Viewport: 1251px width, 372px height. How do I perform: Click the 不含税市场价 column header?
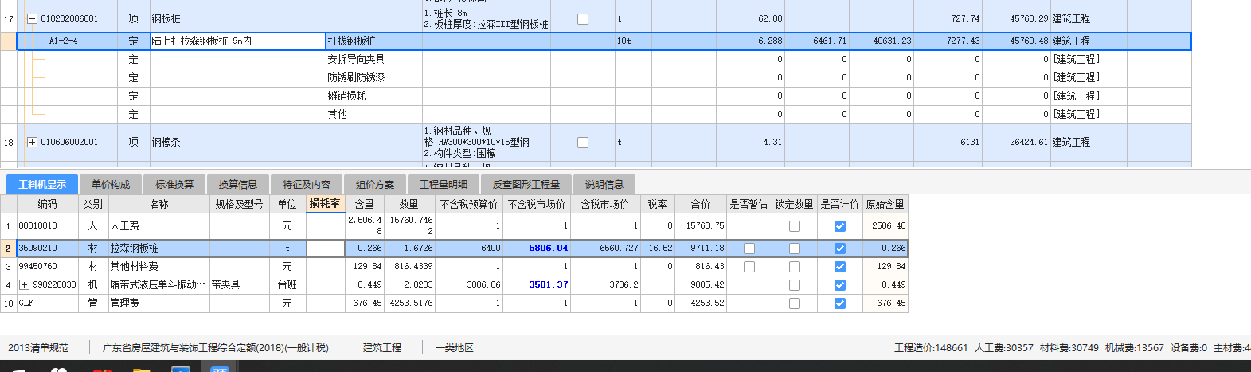[x=537, y=204]
